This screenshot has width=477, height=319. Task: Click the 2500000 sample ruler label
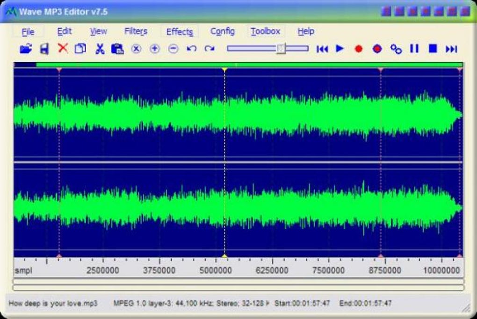coord(102,270)
